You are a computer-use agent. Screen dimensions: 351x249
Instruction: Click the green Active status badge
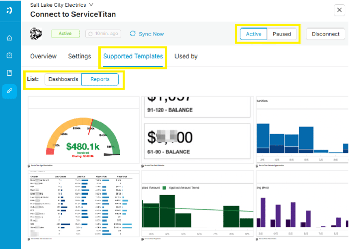pos(65,34)
